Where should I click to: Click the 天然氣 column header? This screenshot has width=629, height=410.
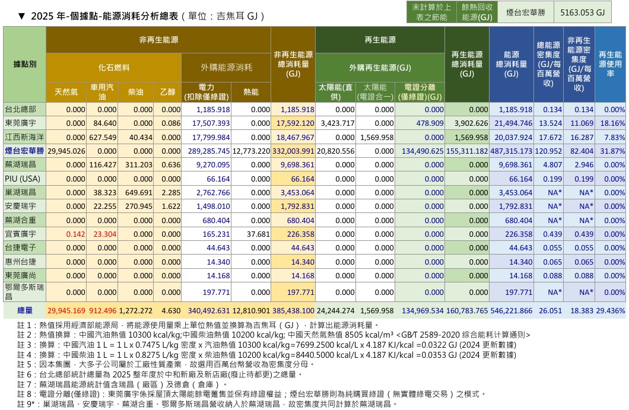coord(66,92)
